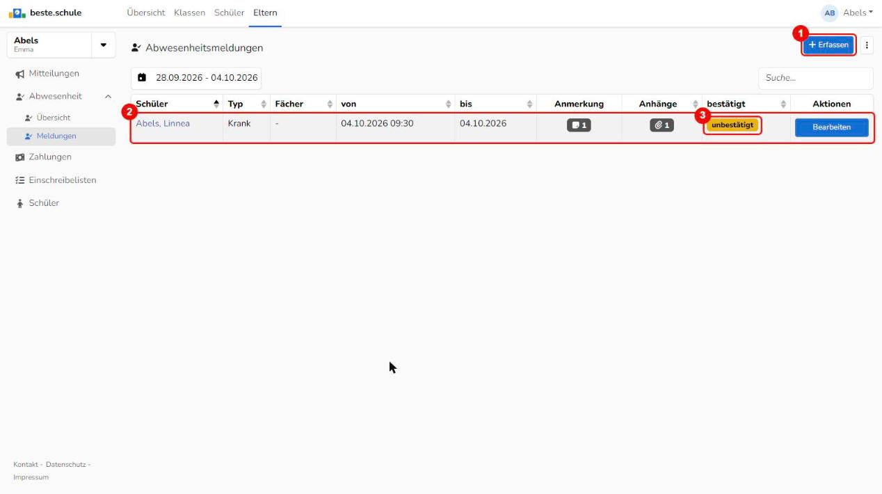Click the calendar icon in date range
Viewport: 882px width, 494px height.
point(142,77)
